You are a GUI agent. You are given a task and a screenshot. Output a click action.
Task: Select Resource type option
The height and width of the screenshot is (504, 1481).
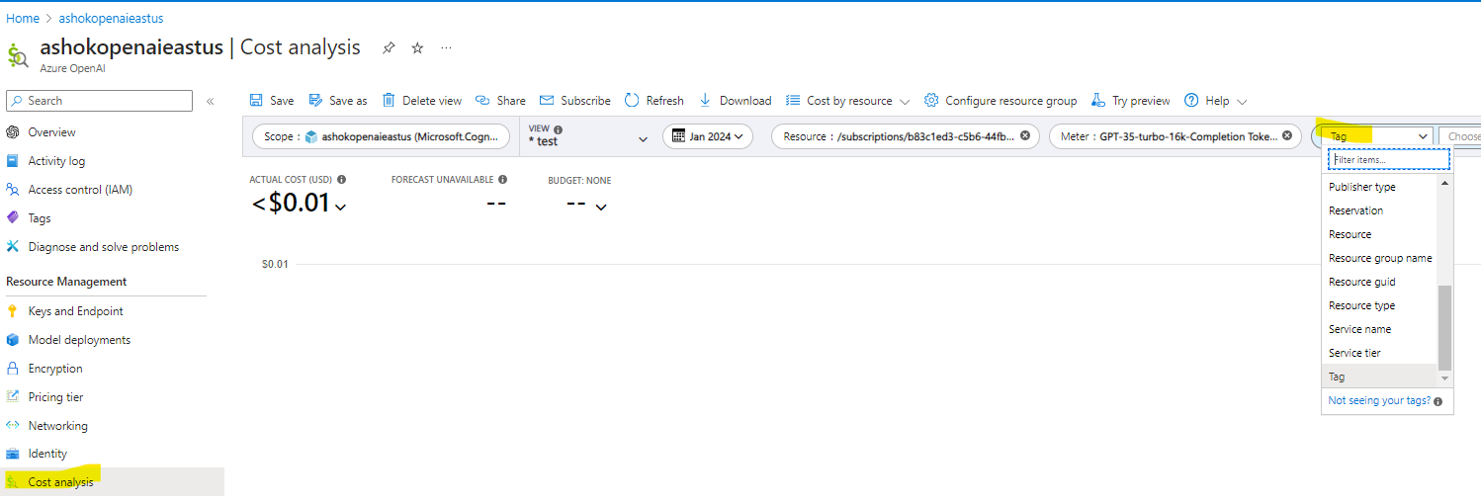click(x=1379, y=305)
